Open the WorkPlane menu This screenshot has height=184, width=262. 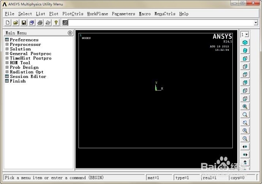tap(98, 14)
